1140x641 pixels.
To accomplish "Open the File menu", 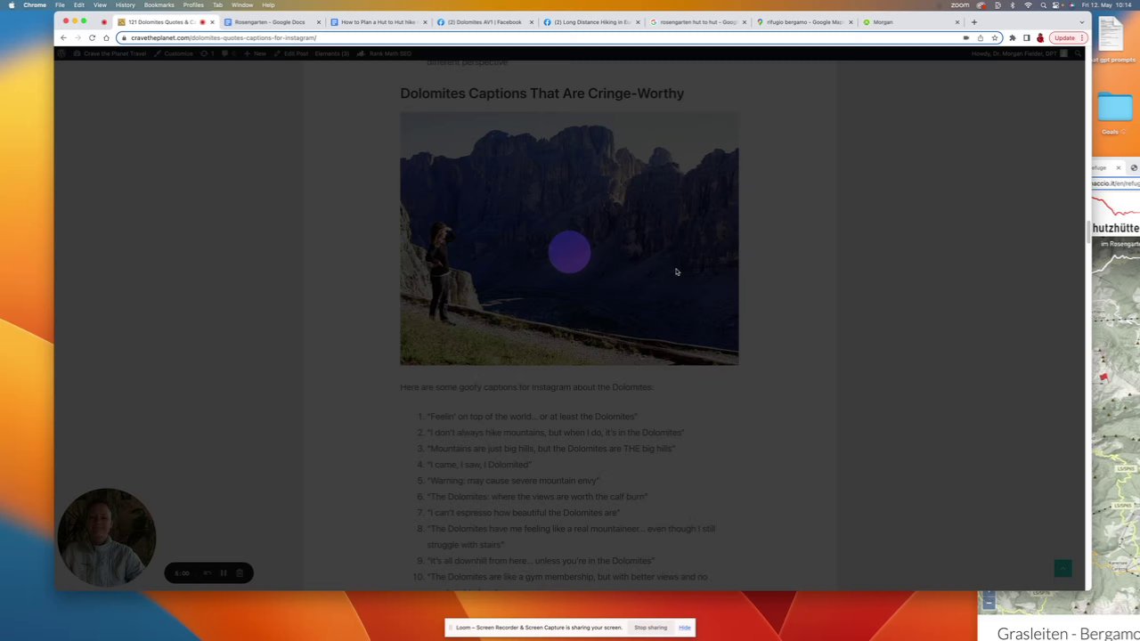I will (x=60, y=4).
